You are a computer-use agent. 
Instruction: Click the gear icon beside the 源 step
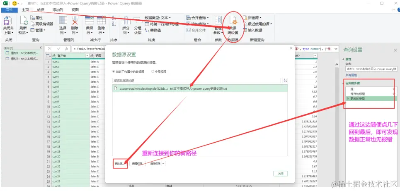(393, 89)
